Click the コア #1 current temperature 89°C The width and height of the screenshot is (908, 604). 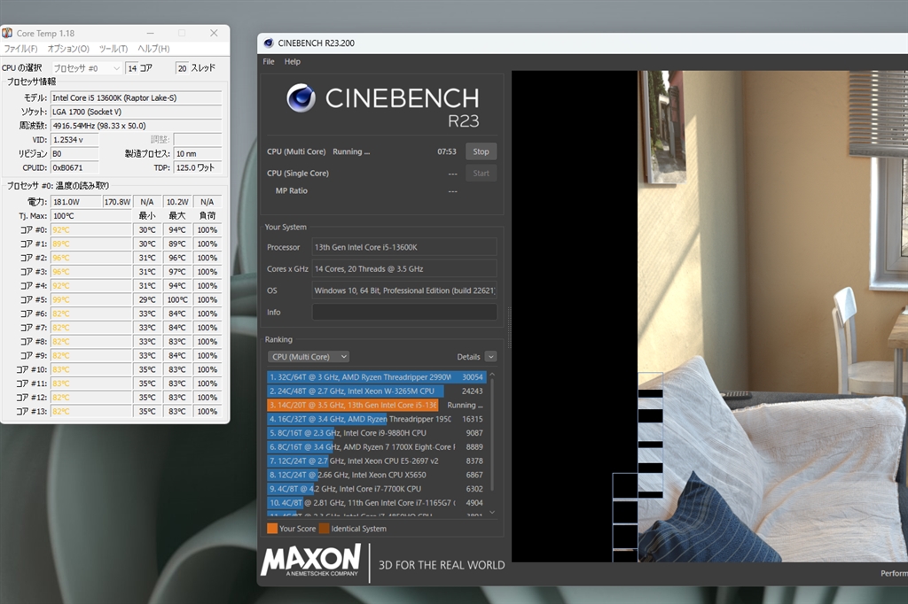click(91, 244)
